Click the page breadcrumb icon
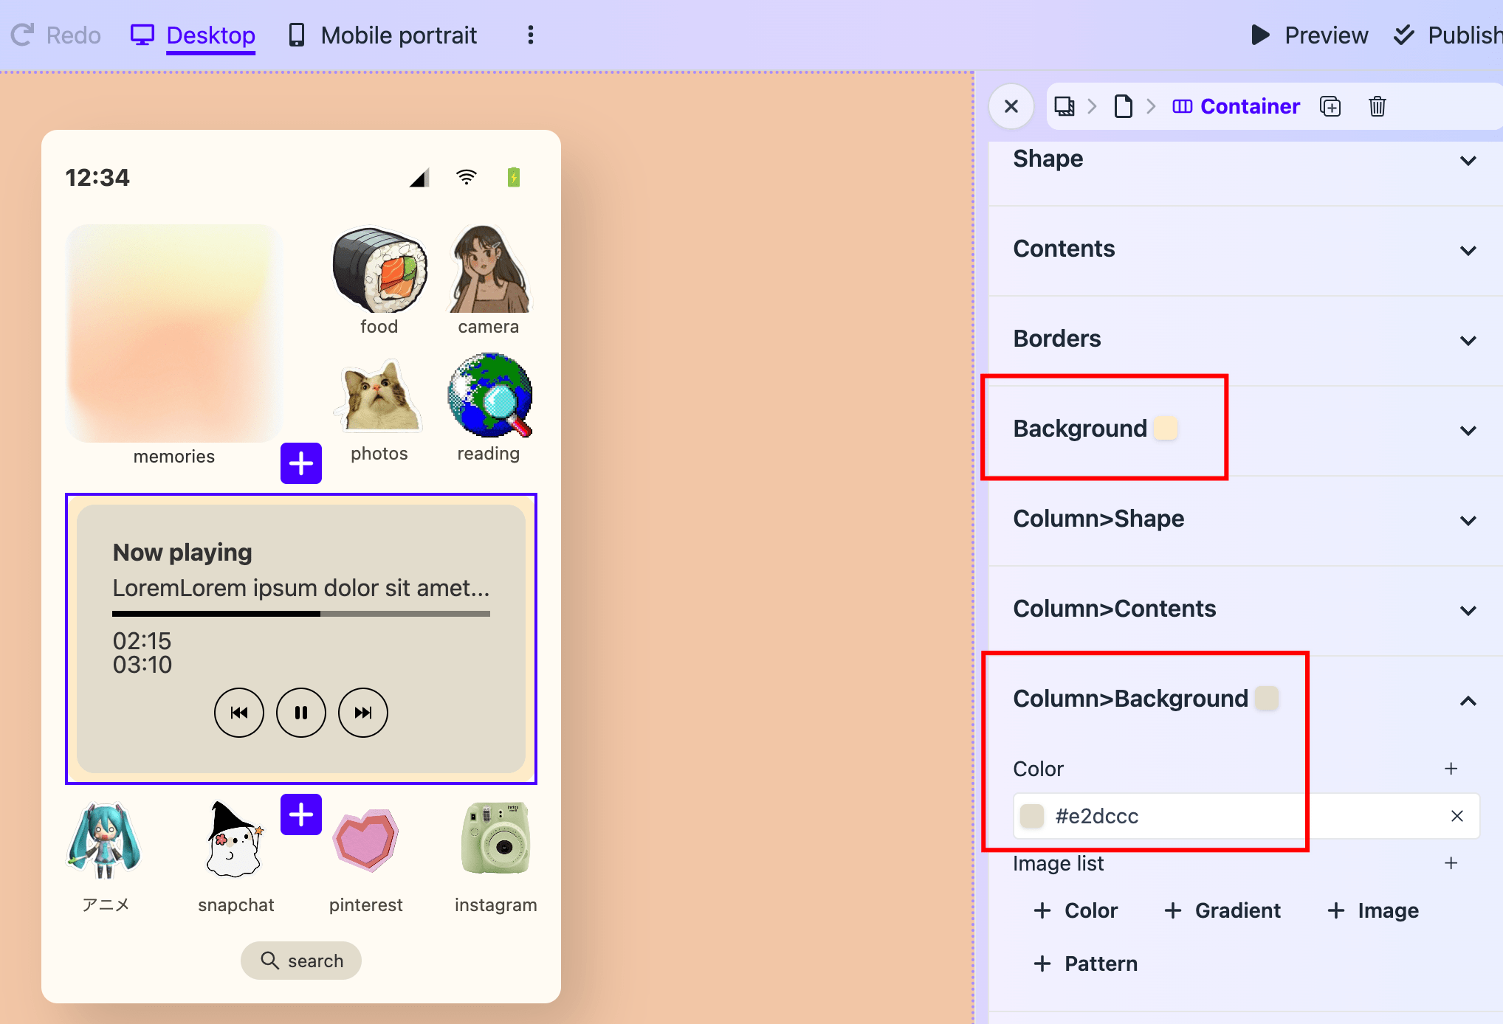Image resolution: width=1503 pixels, height=1024 pixels. pyautogui.click(x=1123, y=106)
